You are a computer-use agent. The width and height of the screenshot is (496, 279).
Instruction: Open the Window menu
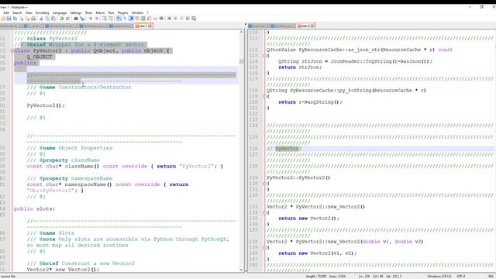pos(137,12)
